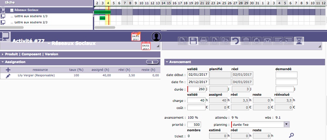Screen dimensions: 327x140
Task: Open the user profile avatar icon
Action: (157, 37)
